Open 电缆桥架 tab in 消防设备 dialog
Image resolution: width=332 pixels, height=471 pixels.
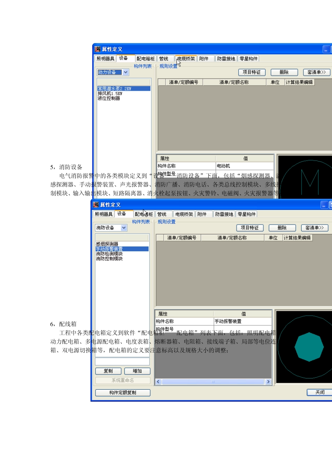[184, 214]
